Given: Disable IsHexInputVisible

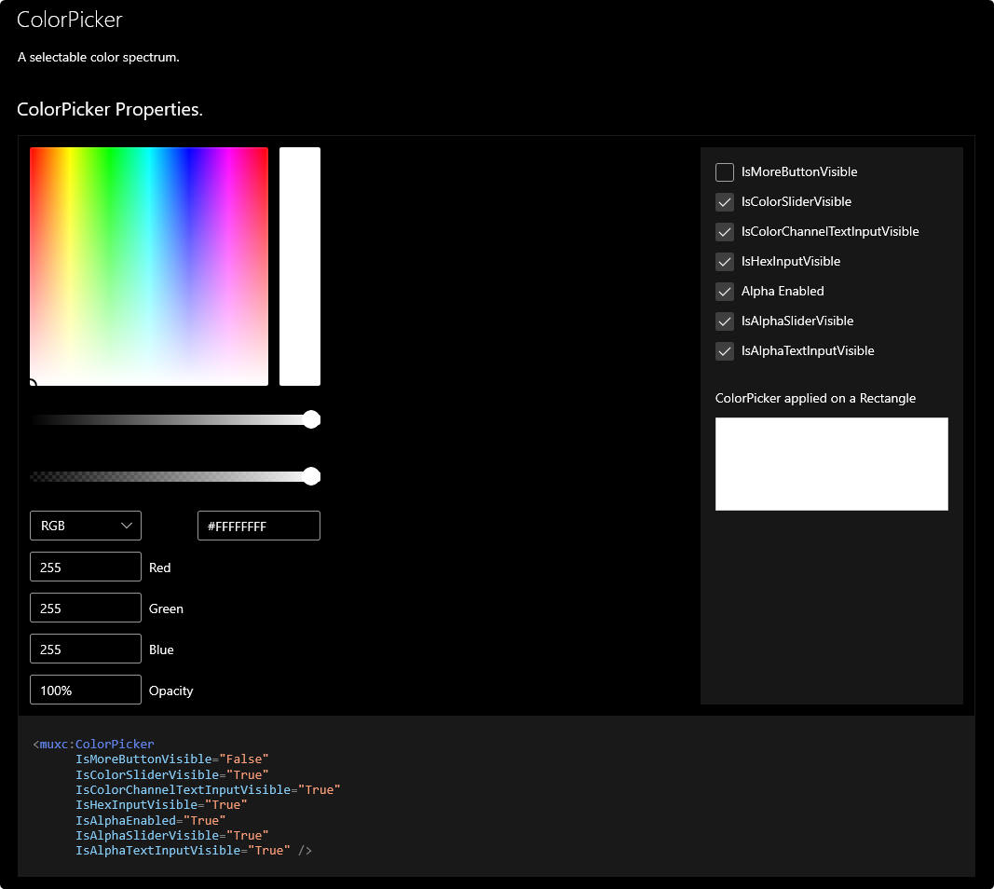Looking at the screenshot, I should tap(724, 261).
